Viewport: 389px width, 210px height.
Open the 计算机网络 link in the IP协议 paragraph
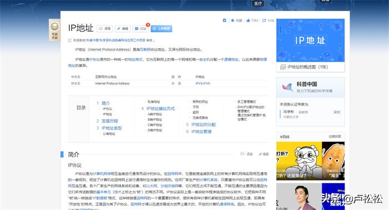(101, 174)
